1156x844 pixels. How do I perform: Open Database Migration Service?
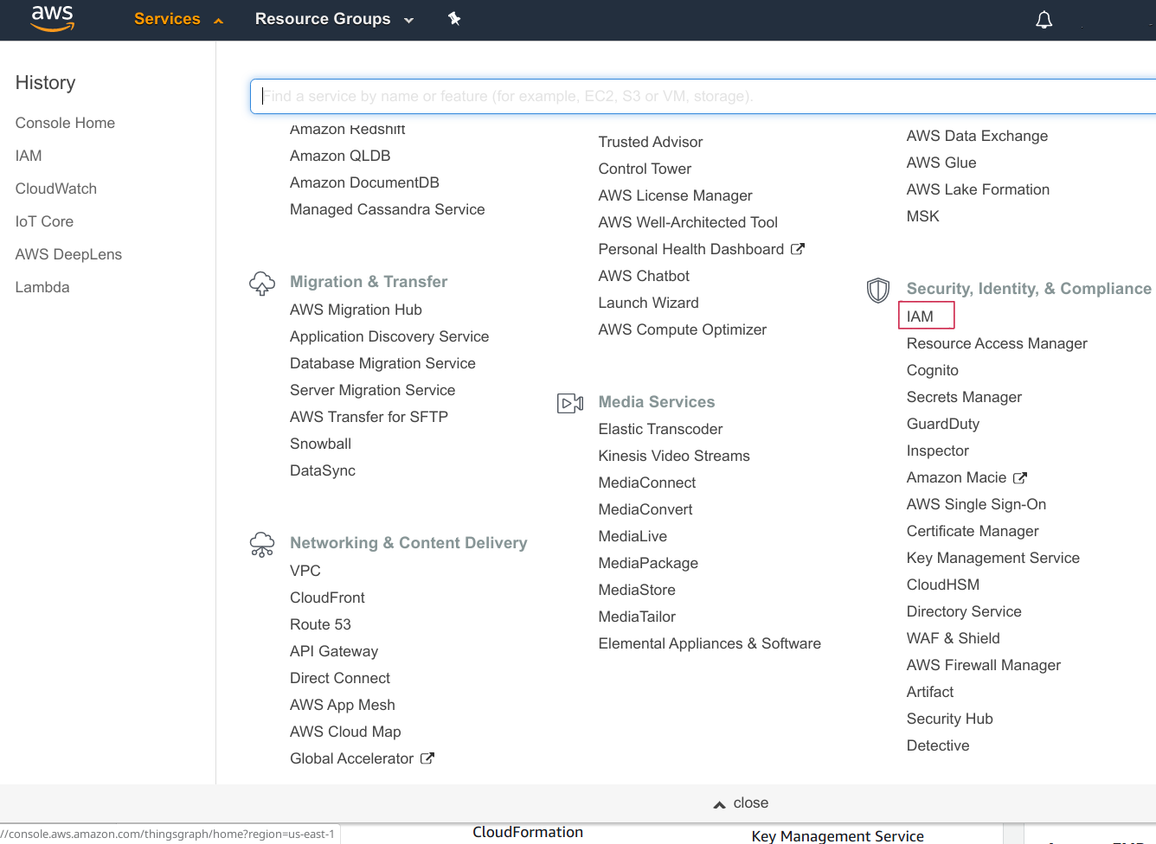point(382,363)
